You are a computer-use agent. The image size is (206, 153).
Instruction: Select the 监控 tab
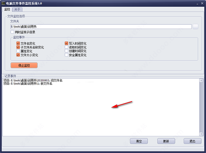click(7, 9)
